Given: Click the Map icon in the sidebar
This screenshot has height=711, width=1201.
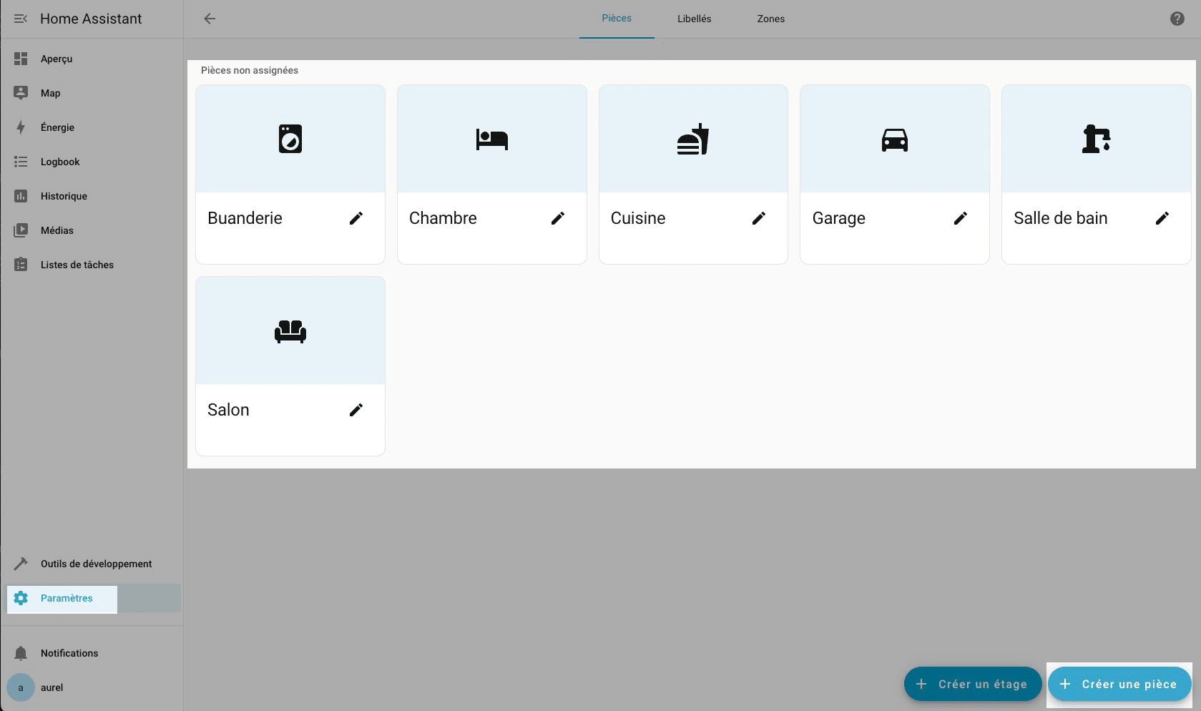Looking at the screenshot, I should coord(21,93).
